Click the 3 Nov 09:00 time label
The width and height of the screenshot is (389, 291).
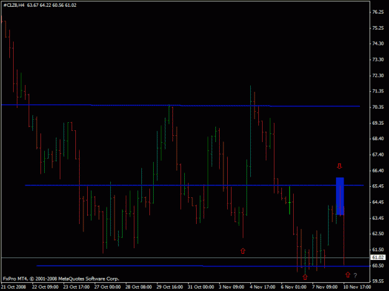232,287
